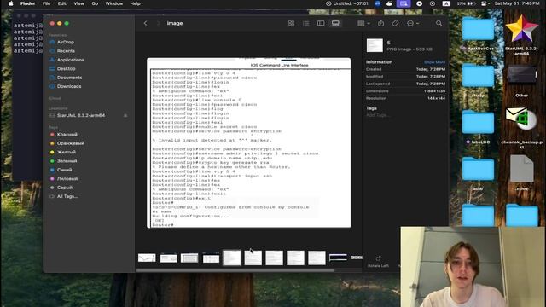Click the date and time in menu bar
Image resolution: width=546 pixels, height=307 pixels.
click(517, 3)
